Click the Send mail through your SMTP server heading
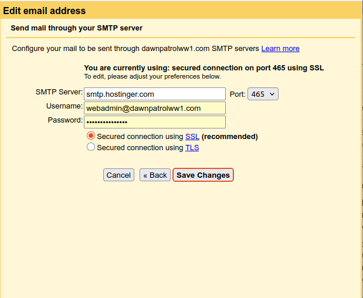363x298 pixels. pos(76,28)
